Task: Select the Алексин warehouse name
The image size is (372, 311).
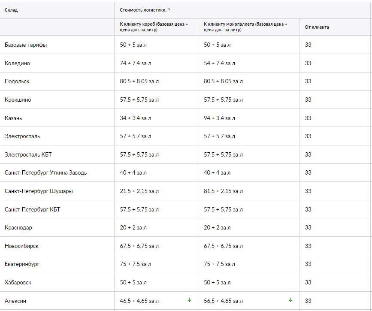Action: pos(15,301)
